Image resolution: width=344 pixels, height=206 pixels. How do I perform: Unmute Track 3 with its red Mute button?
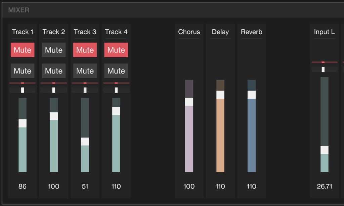[85, 50]
